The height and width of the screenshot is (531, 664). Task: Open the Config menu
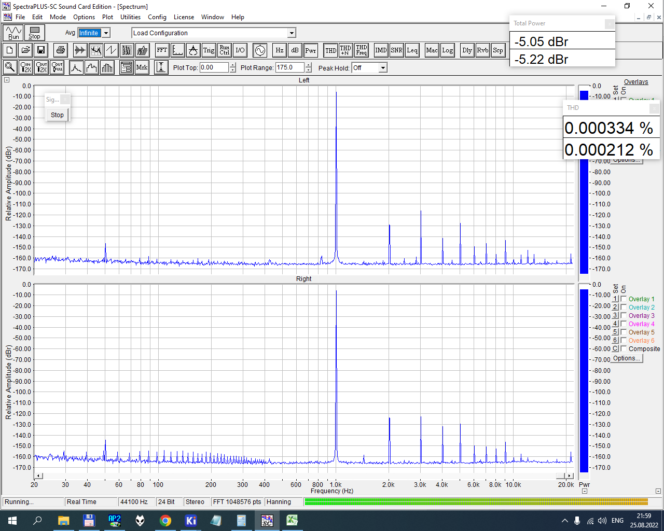pos(157,17)
